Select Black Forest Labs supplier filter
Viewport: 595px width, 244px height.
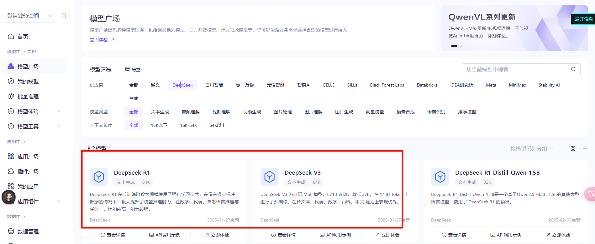(387, 85)
